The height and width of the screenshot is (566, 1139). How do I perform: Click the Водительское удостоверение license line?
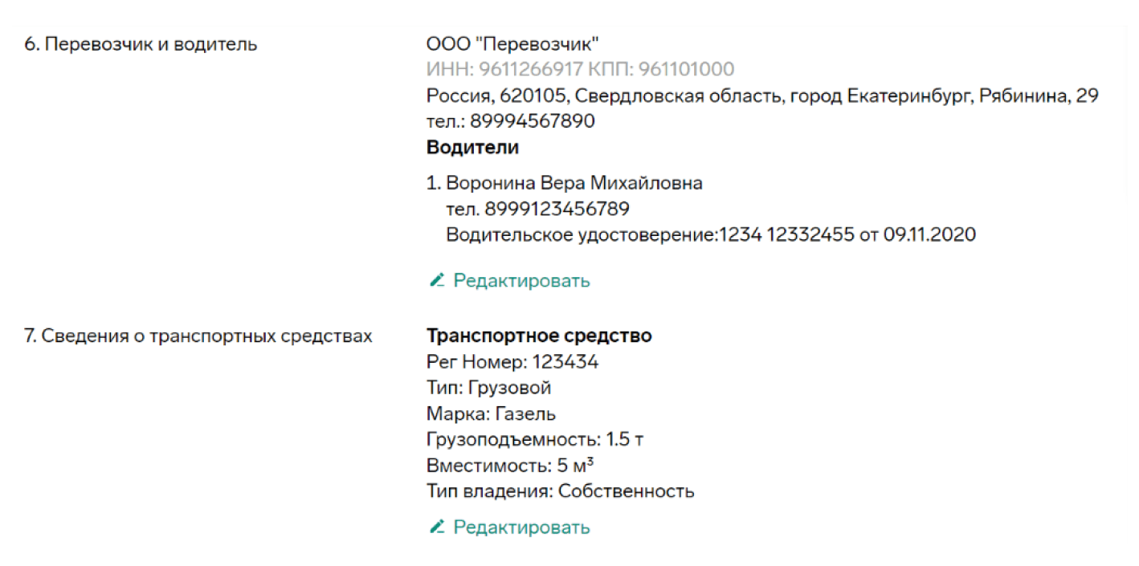(x=711, y=235)
